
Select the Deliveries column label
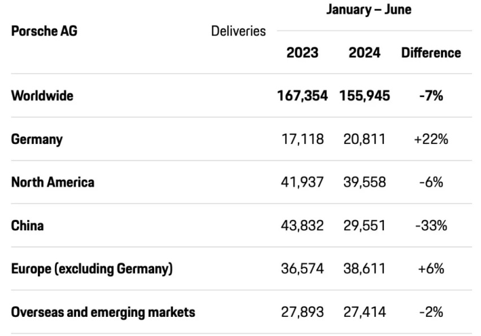[x=238, y=31]
